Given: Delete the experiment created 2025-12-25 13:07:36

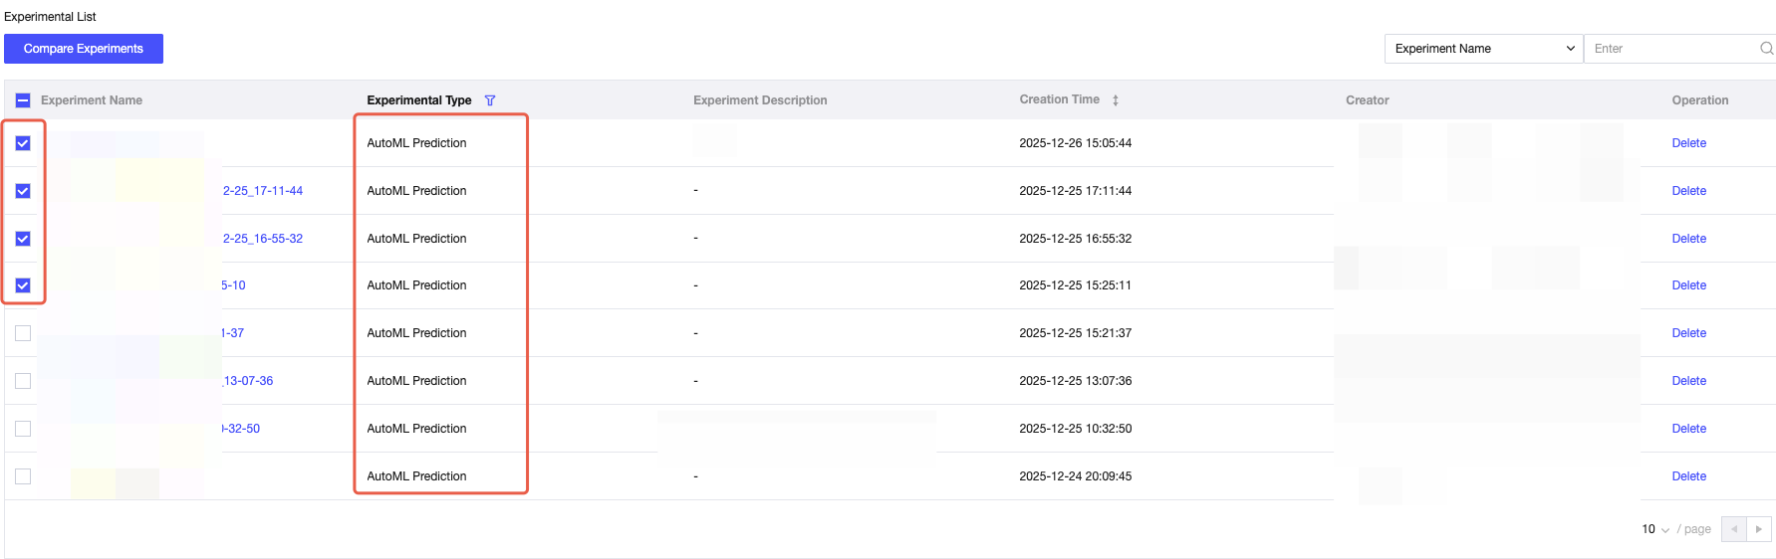Looking at the screenshot, I should click(x=1688, y=381).
